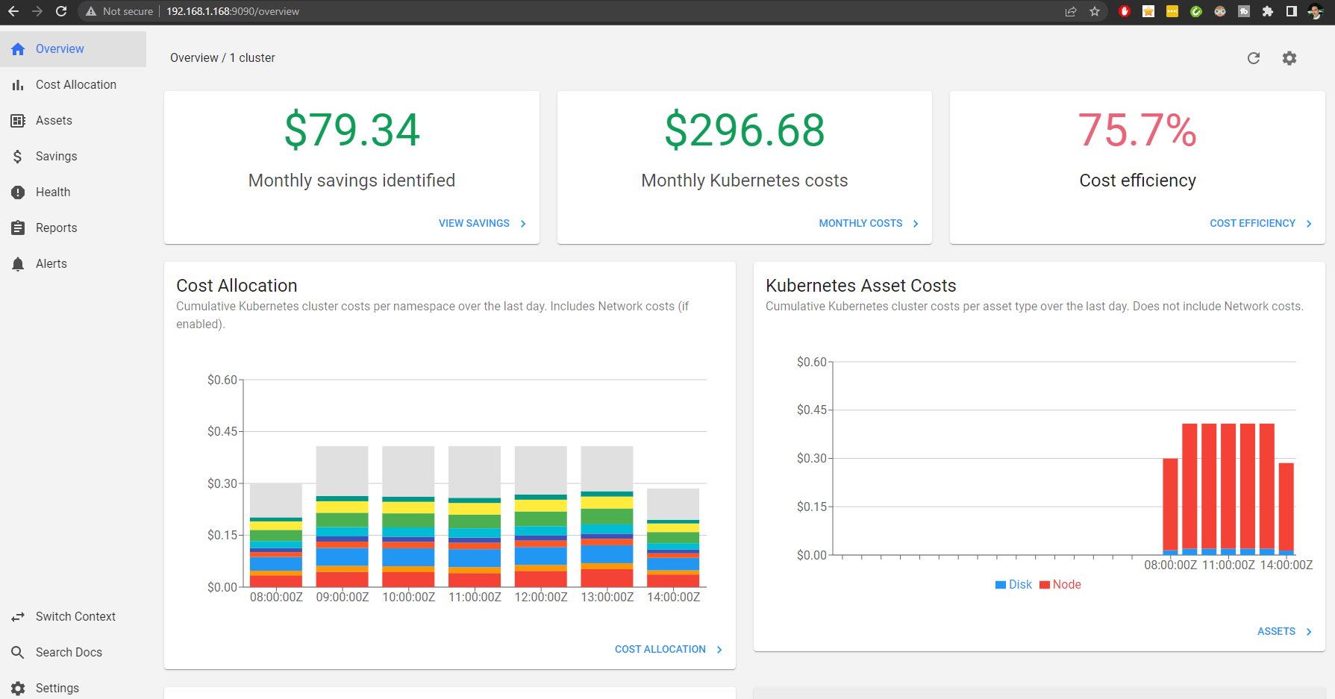Open the Cost Allocation menu item
This screenshot has height=699, width=1335.
(x=73, y=85)
